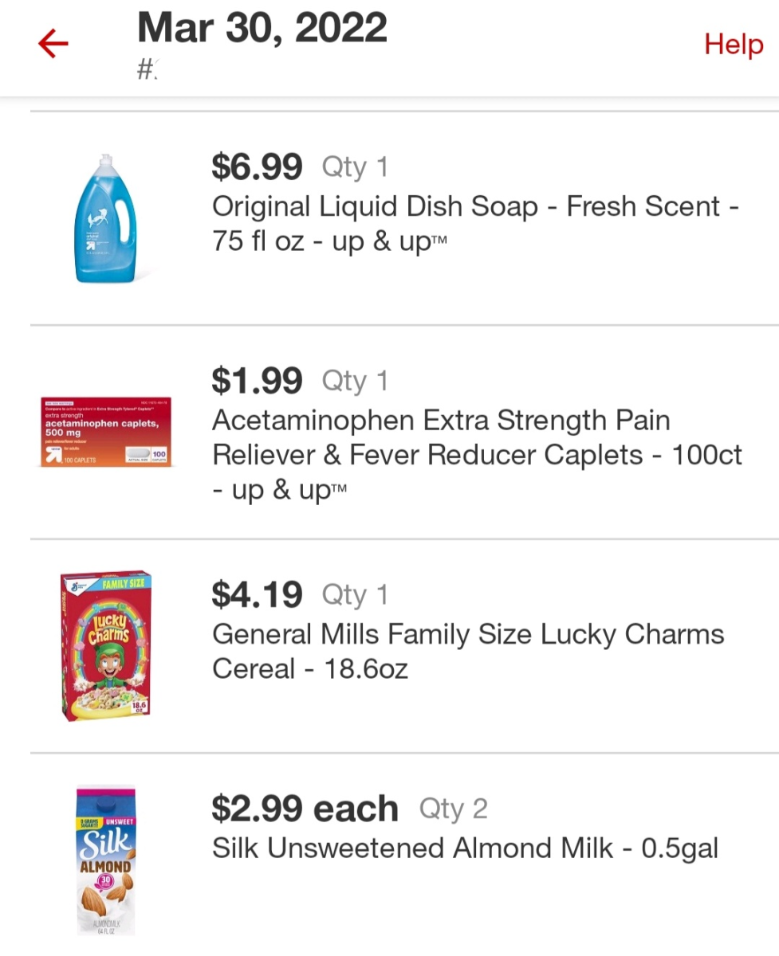Select the Lucky Charms cereal box image
779x956 pixels.
[105, 645]
